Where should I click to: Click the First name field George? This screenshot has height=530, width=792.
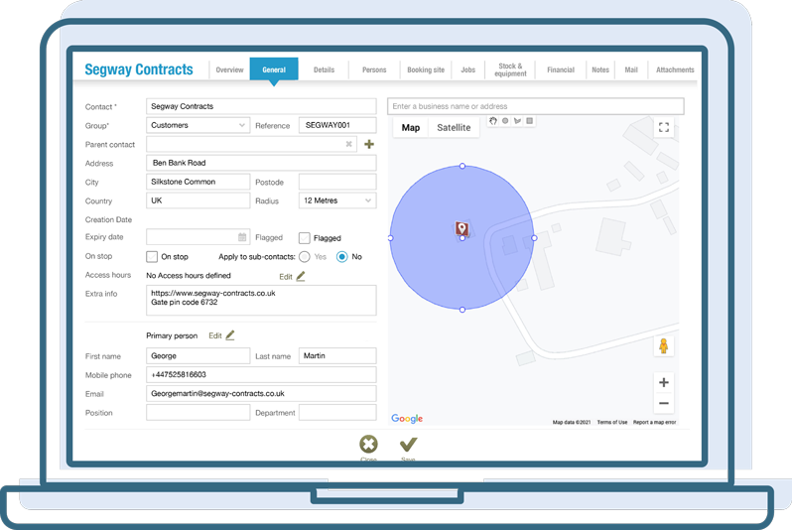[198, 355]
